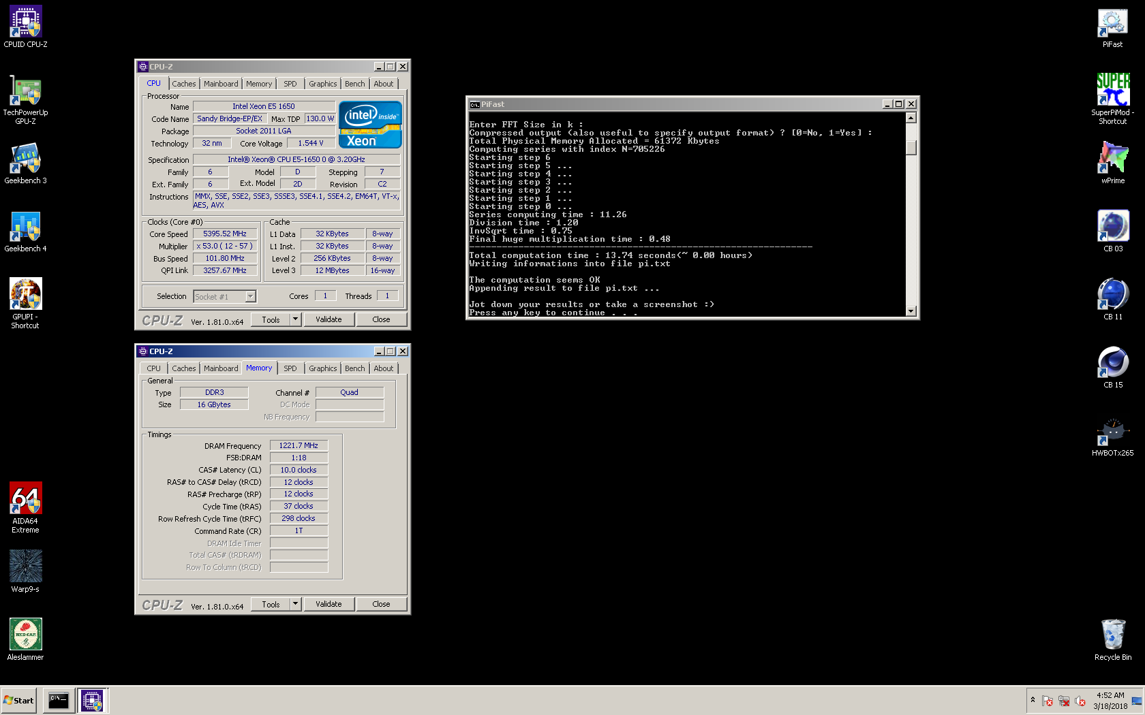The image size is (1145, 715).
Task: Click the Level 3 12 MBytes cache value
Action: point(332,270)
